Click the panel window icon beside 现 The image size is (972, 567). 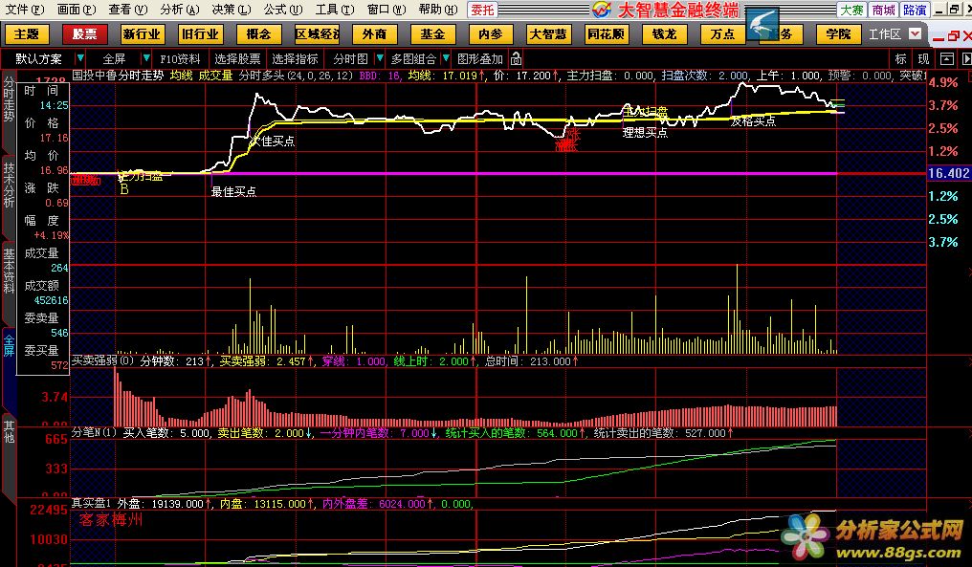[946, 59]
